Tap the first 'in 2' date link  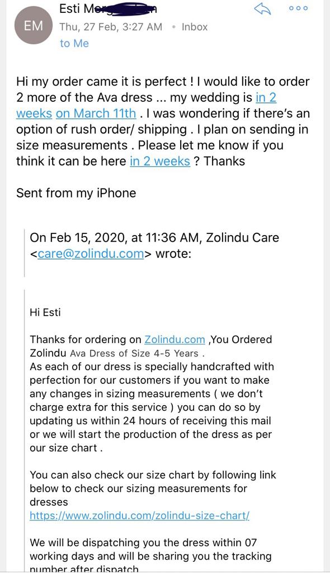266,97
